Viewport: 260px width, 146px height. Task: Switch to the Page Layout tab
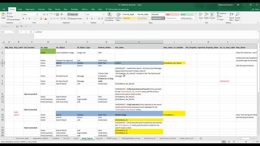pyautogui.click(x=30, y=9)
